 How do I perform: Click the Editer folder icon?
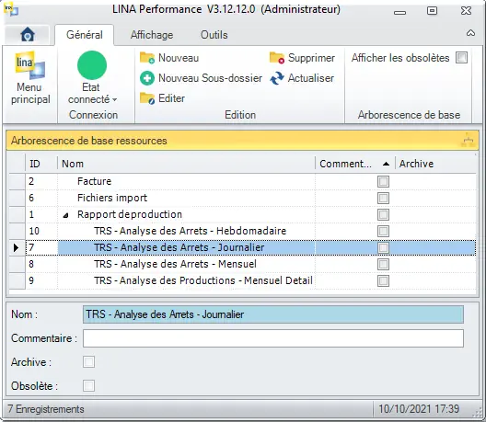147,98
